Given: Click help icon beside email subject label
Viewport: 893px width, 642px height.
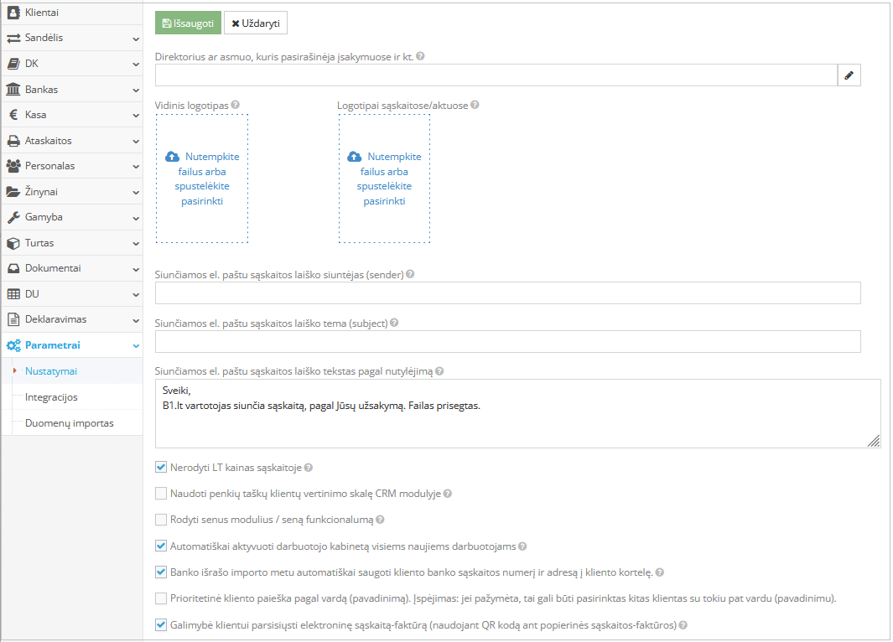Looking at the screenshot, I should click(394, 323).
